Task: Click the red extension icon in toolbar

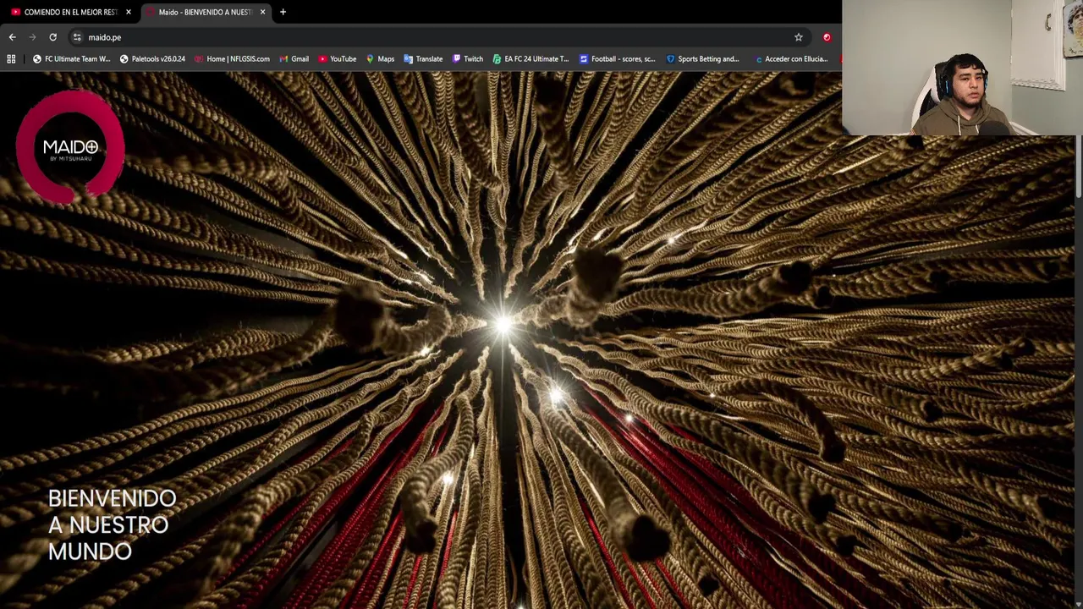Action: coord(827,37)
